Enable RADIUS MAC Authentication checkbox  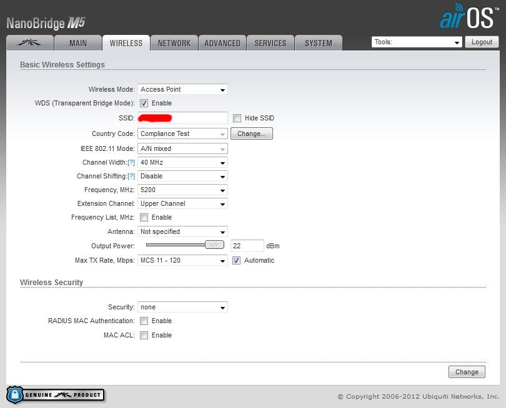(144, 321)
